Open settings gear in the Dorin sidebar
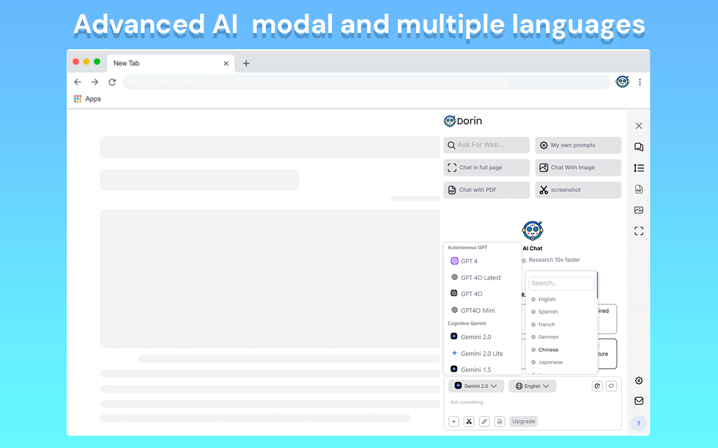The height and width of the screenshot is (448, 718). (x=638, y=381)
